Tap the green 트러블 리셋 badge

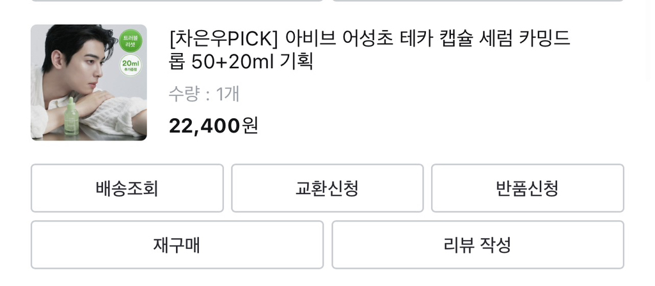(x=130, y=41)
